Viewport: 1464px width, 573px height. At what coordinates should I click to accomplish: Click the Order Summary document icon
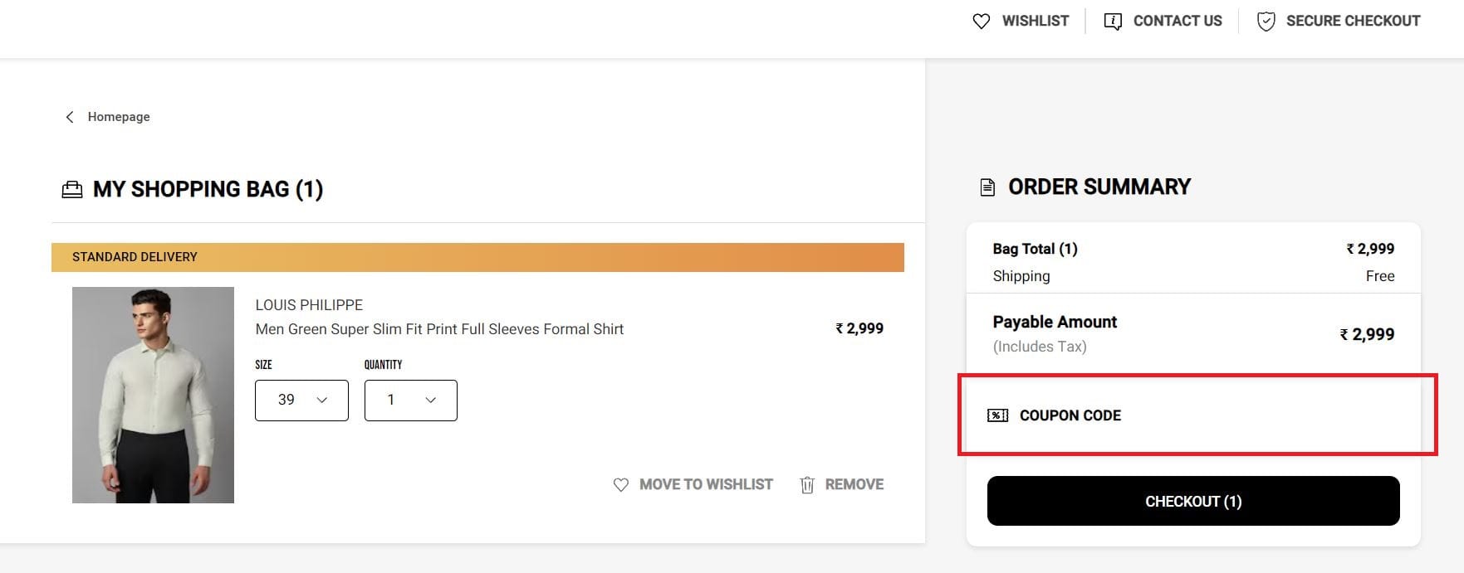[987, 187]
